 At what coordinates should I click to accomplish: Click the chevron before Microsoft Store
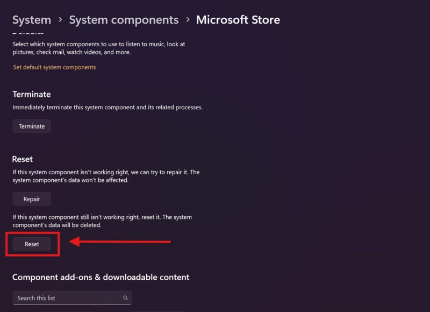coord(188,20)
